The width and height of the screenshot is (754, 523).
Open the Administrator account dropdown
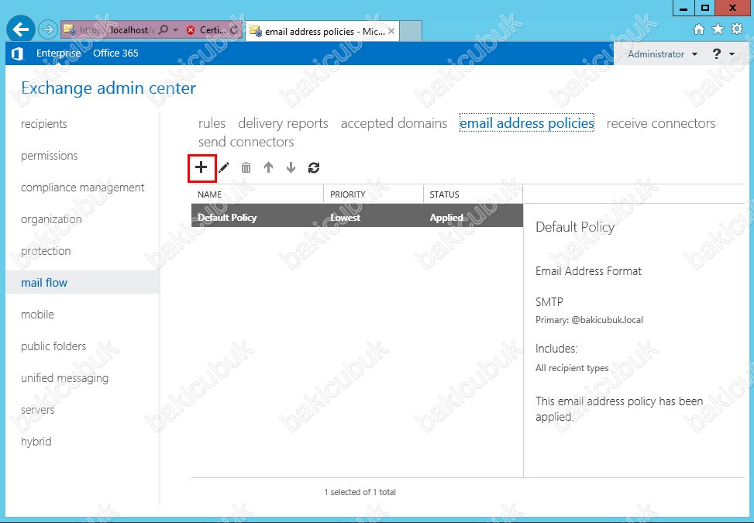pos(662,53)
